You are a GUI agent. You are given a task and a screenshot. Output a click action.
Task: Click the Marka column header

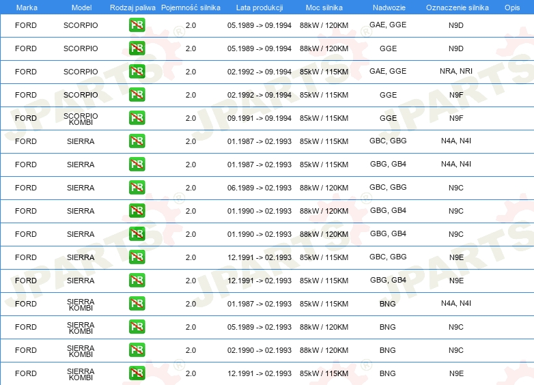26,7
